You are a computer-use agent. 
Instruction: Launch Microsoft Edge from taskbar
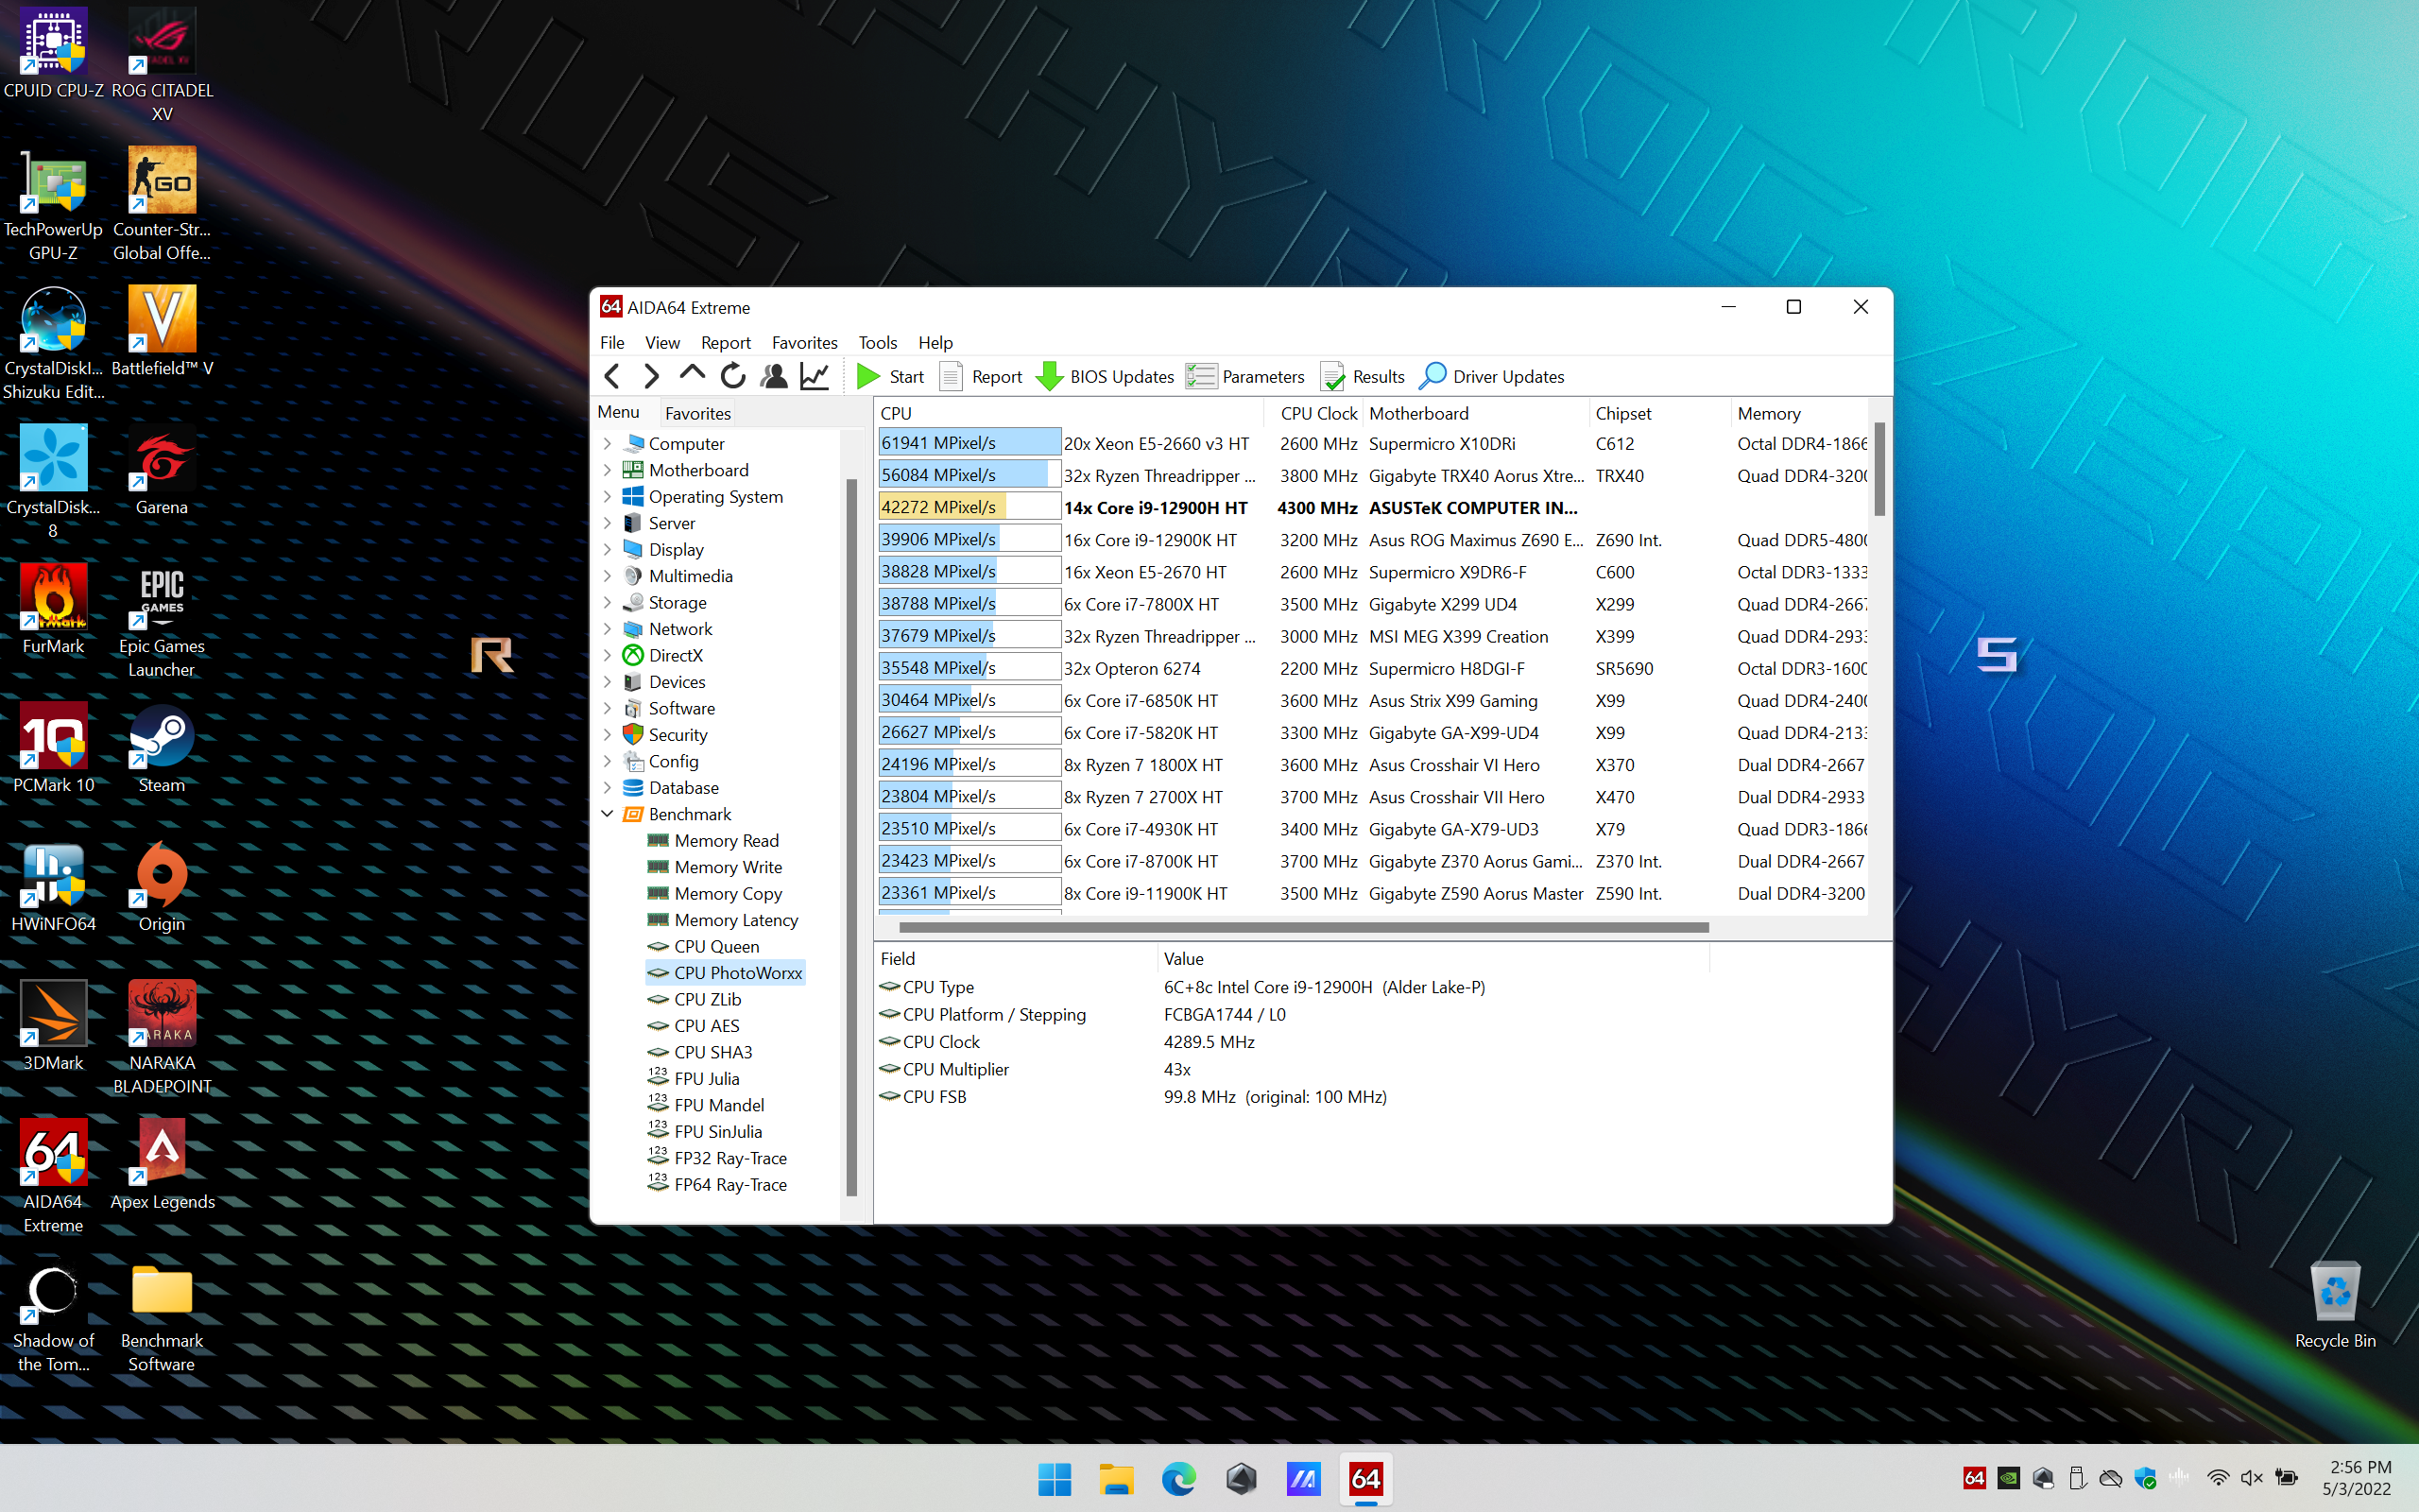pyautogui.click(x=1178, y=1478)
